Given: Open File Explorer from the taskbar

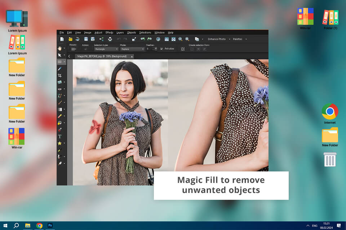Looking at the screenshot, I should click(28, 226).
